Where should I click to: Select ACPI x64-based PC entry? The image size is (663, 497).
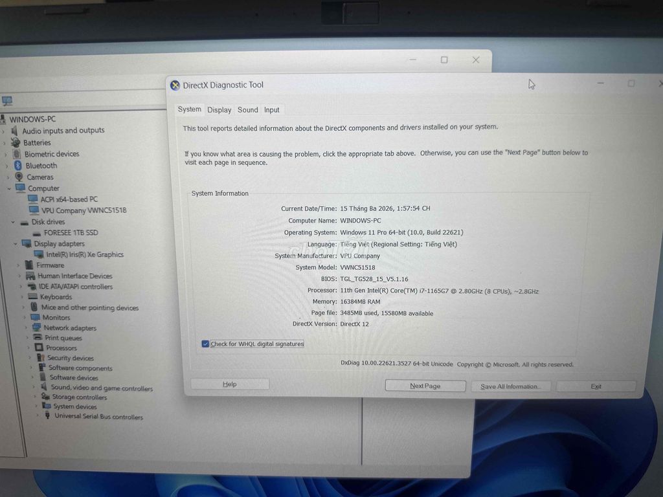(69, 199)
